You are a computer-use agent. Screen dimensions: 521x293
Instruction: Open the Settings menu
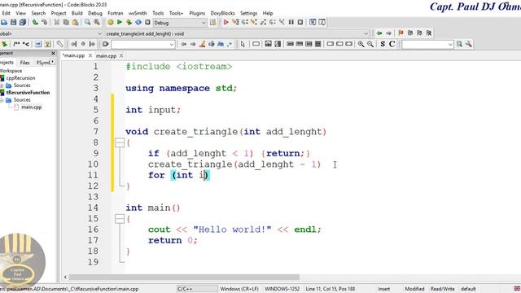click(248, 13)
